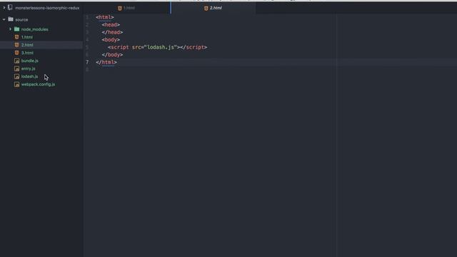Open lodash.js in the file tree
The height and width of the screenshot is (257, 457).
tap(29, 76)
